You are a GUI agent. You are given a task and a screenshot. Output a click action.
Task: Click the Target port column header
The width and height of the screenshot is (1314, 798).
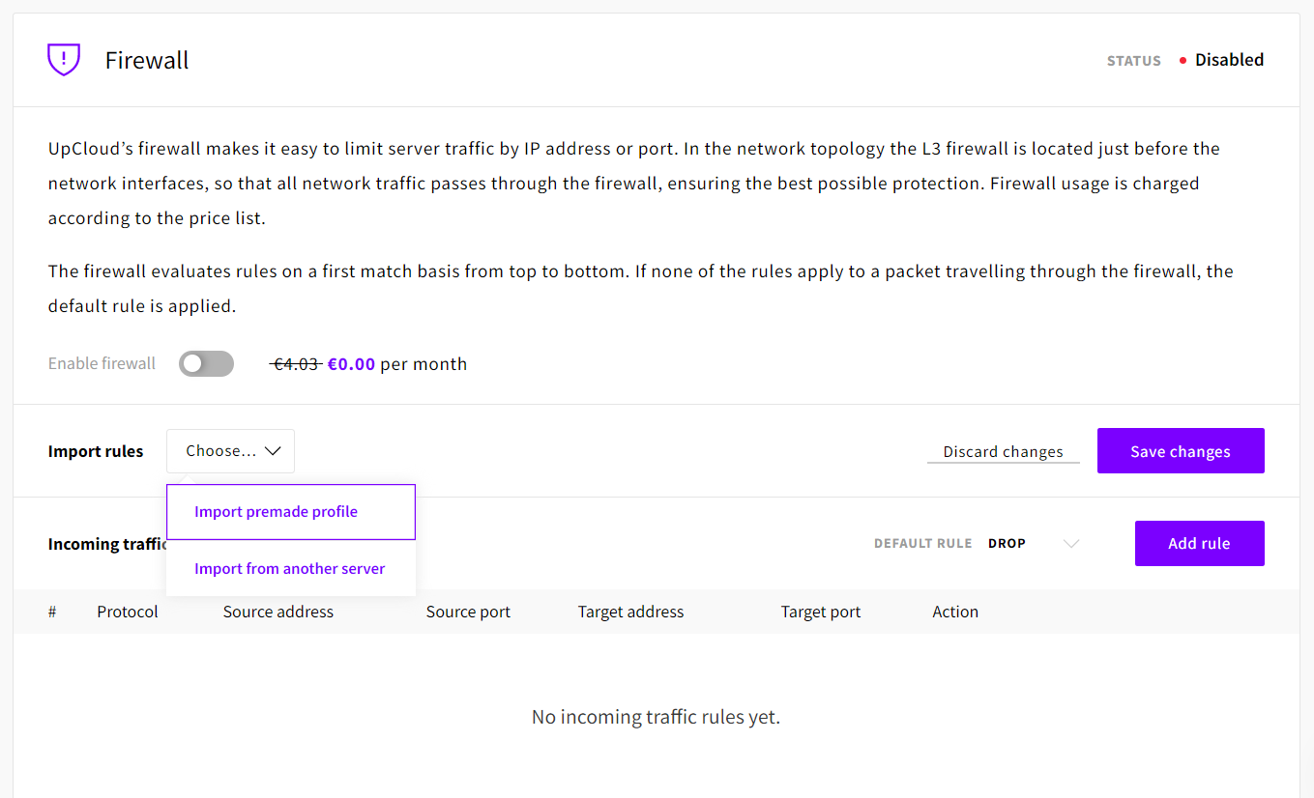click(821, 612)
